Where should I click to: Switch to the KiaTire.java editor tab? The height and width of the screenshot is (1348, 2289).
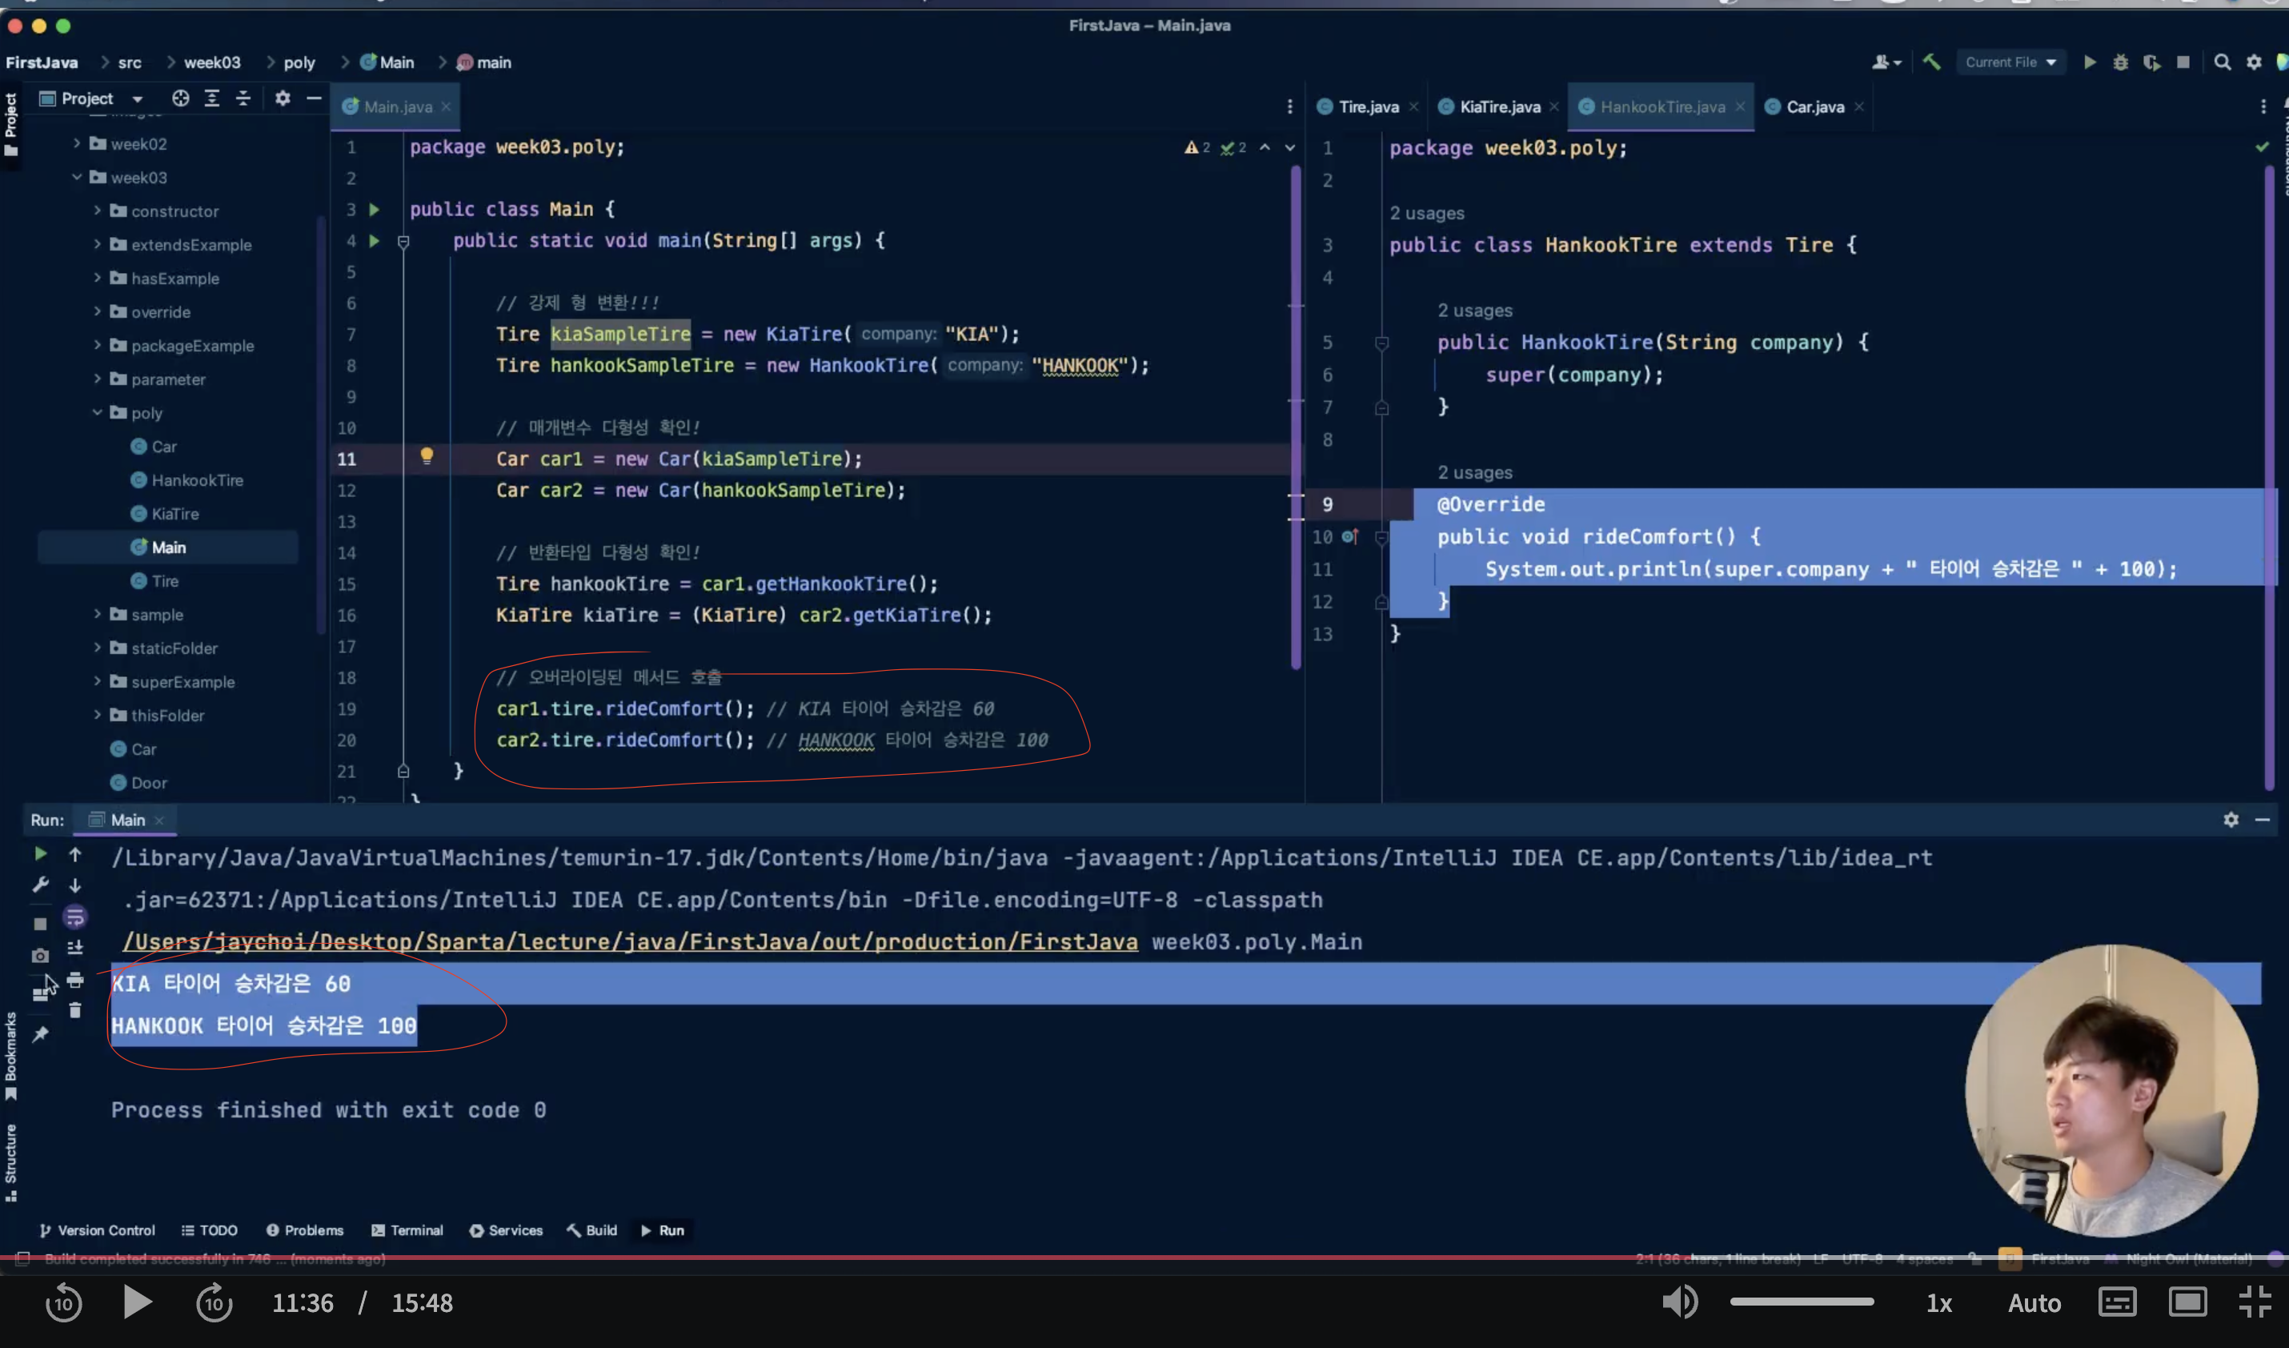point(1499,106)
